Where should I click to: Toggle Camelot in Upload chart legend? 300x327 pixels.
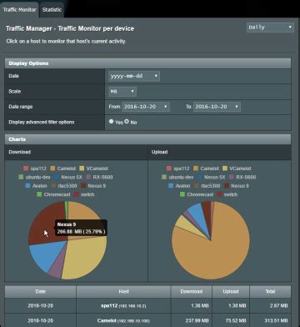(x=205, y=169)
